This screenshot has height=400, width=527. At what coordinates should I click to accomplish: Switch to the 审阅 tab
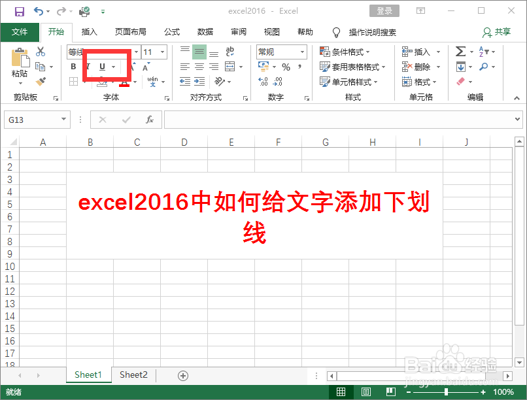coord(238,32)
